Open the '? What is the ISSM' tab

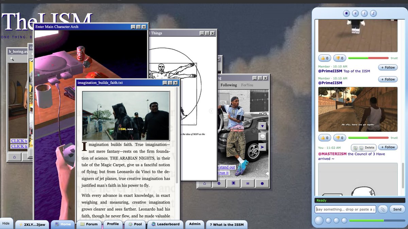tap(227, 225)
